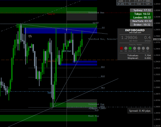Click the T column header cell
Viewport: 161px width, 127px height.
[130, 1]
